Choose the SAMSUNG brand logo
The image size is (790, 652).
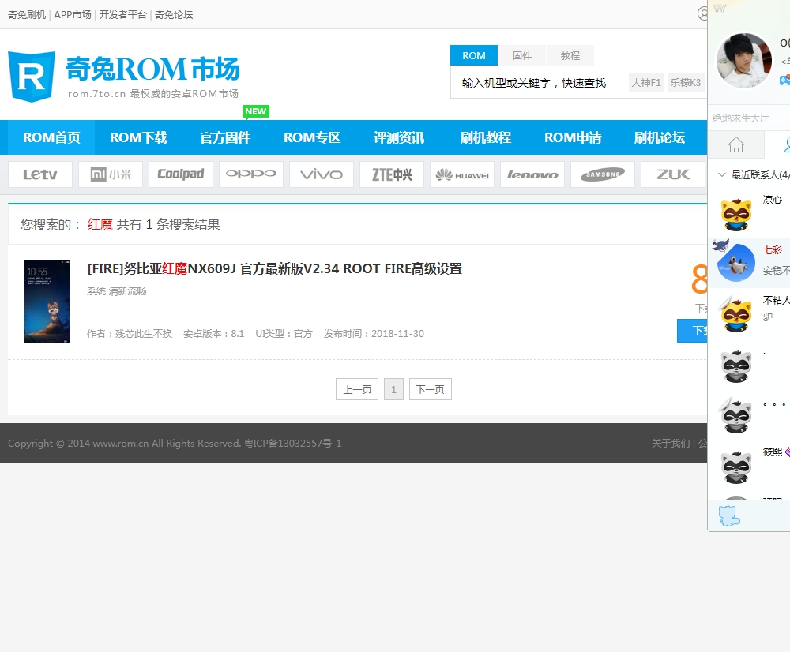603,174
